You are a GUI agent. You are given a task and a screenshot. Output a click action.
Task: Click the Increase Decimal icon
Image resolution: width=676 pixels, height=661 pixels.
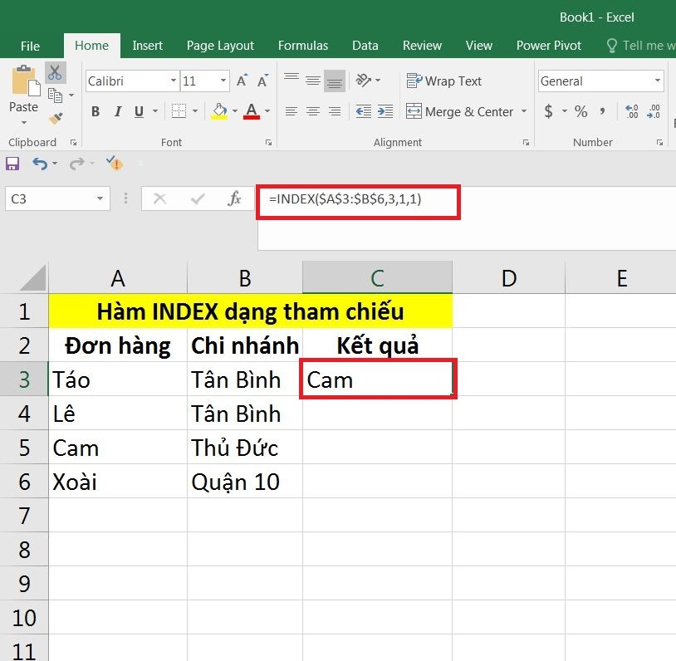pyautogui.click(x=633, y=110)
